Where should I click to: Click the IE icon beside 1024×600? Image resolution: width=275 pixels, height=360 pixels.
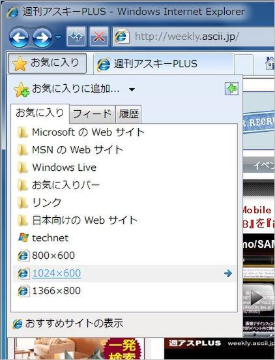pos(23,273)
